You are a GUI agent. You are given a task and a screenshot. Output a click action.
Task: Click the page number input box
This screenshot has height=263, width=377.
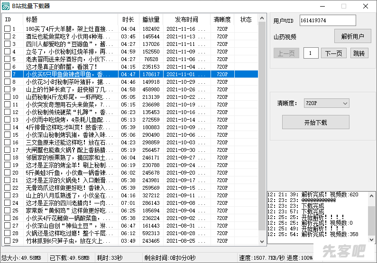coord(311,53)
